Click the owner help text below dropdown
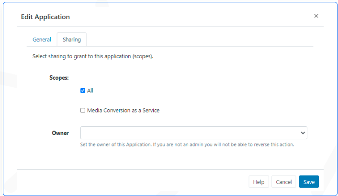 pos(187,144)
